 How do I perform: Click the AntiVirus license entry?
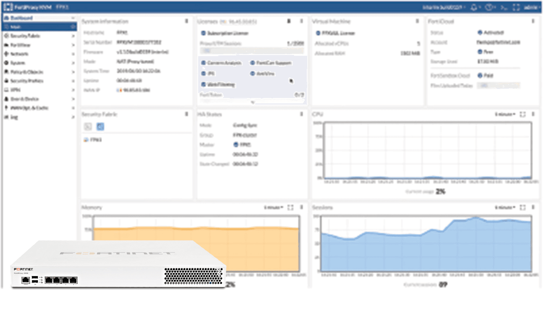263,74
